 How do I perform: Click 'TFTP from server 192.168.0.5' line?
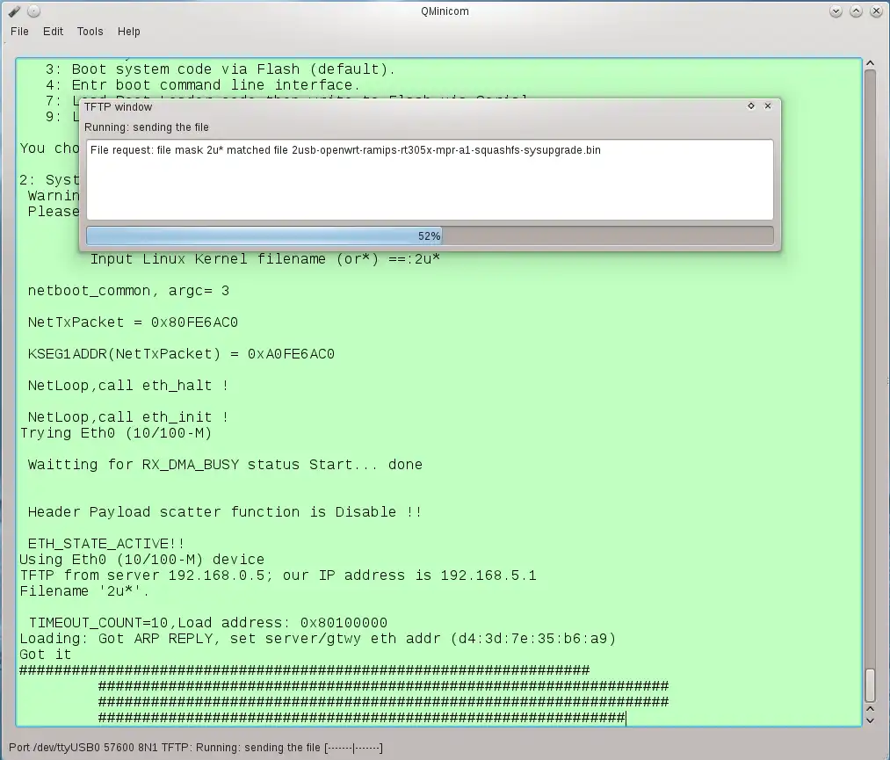[279, 575]
